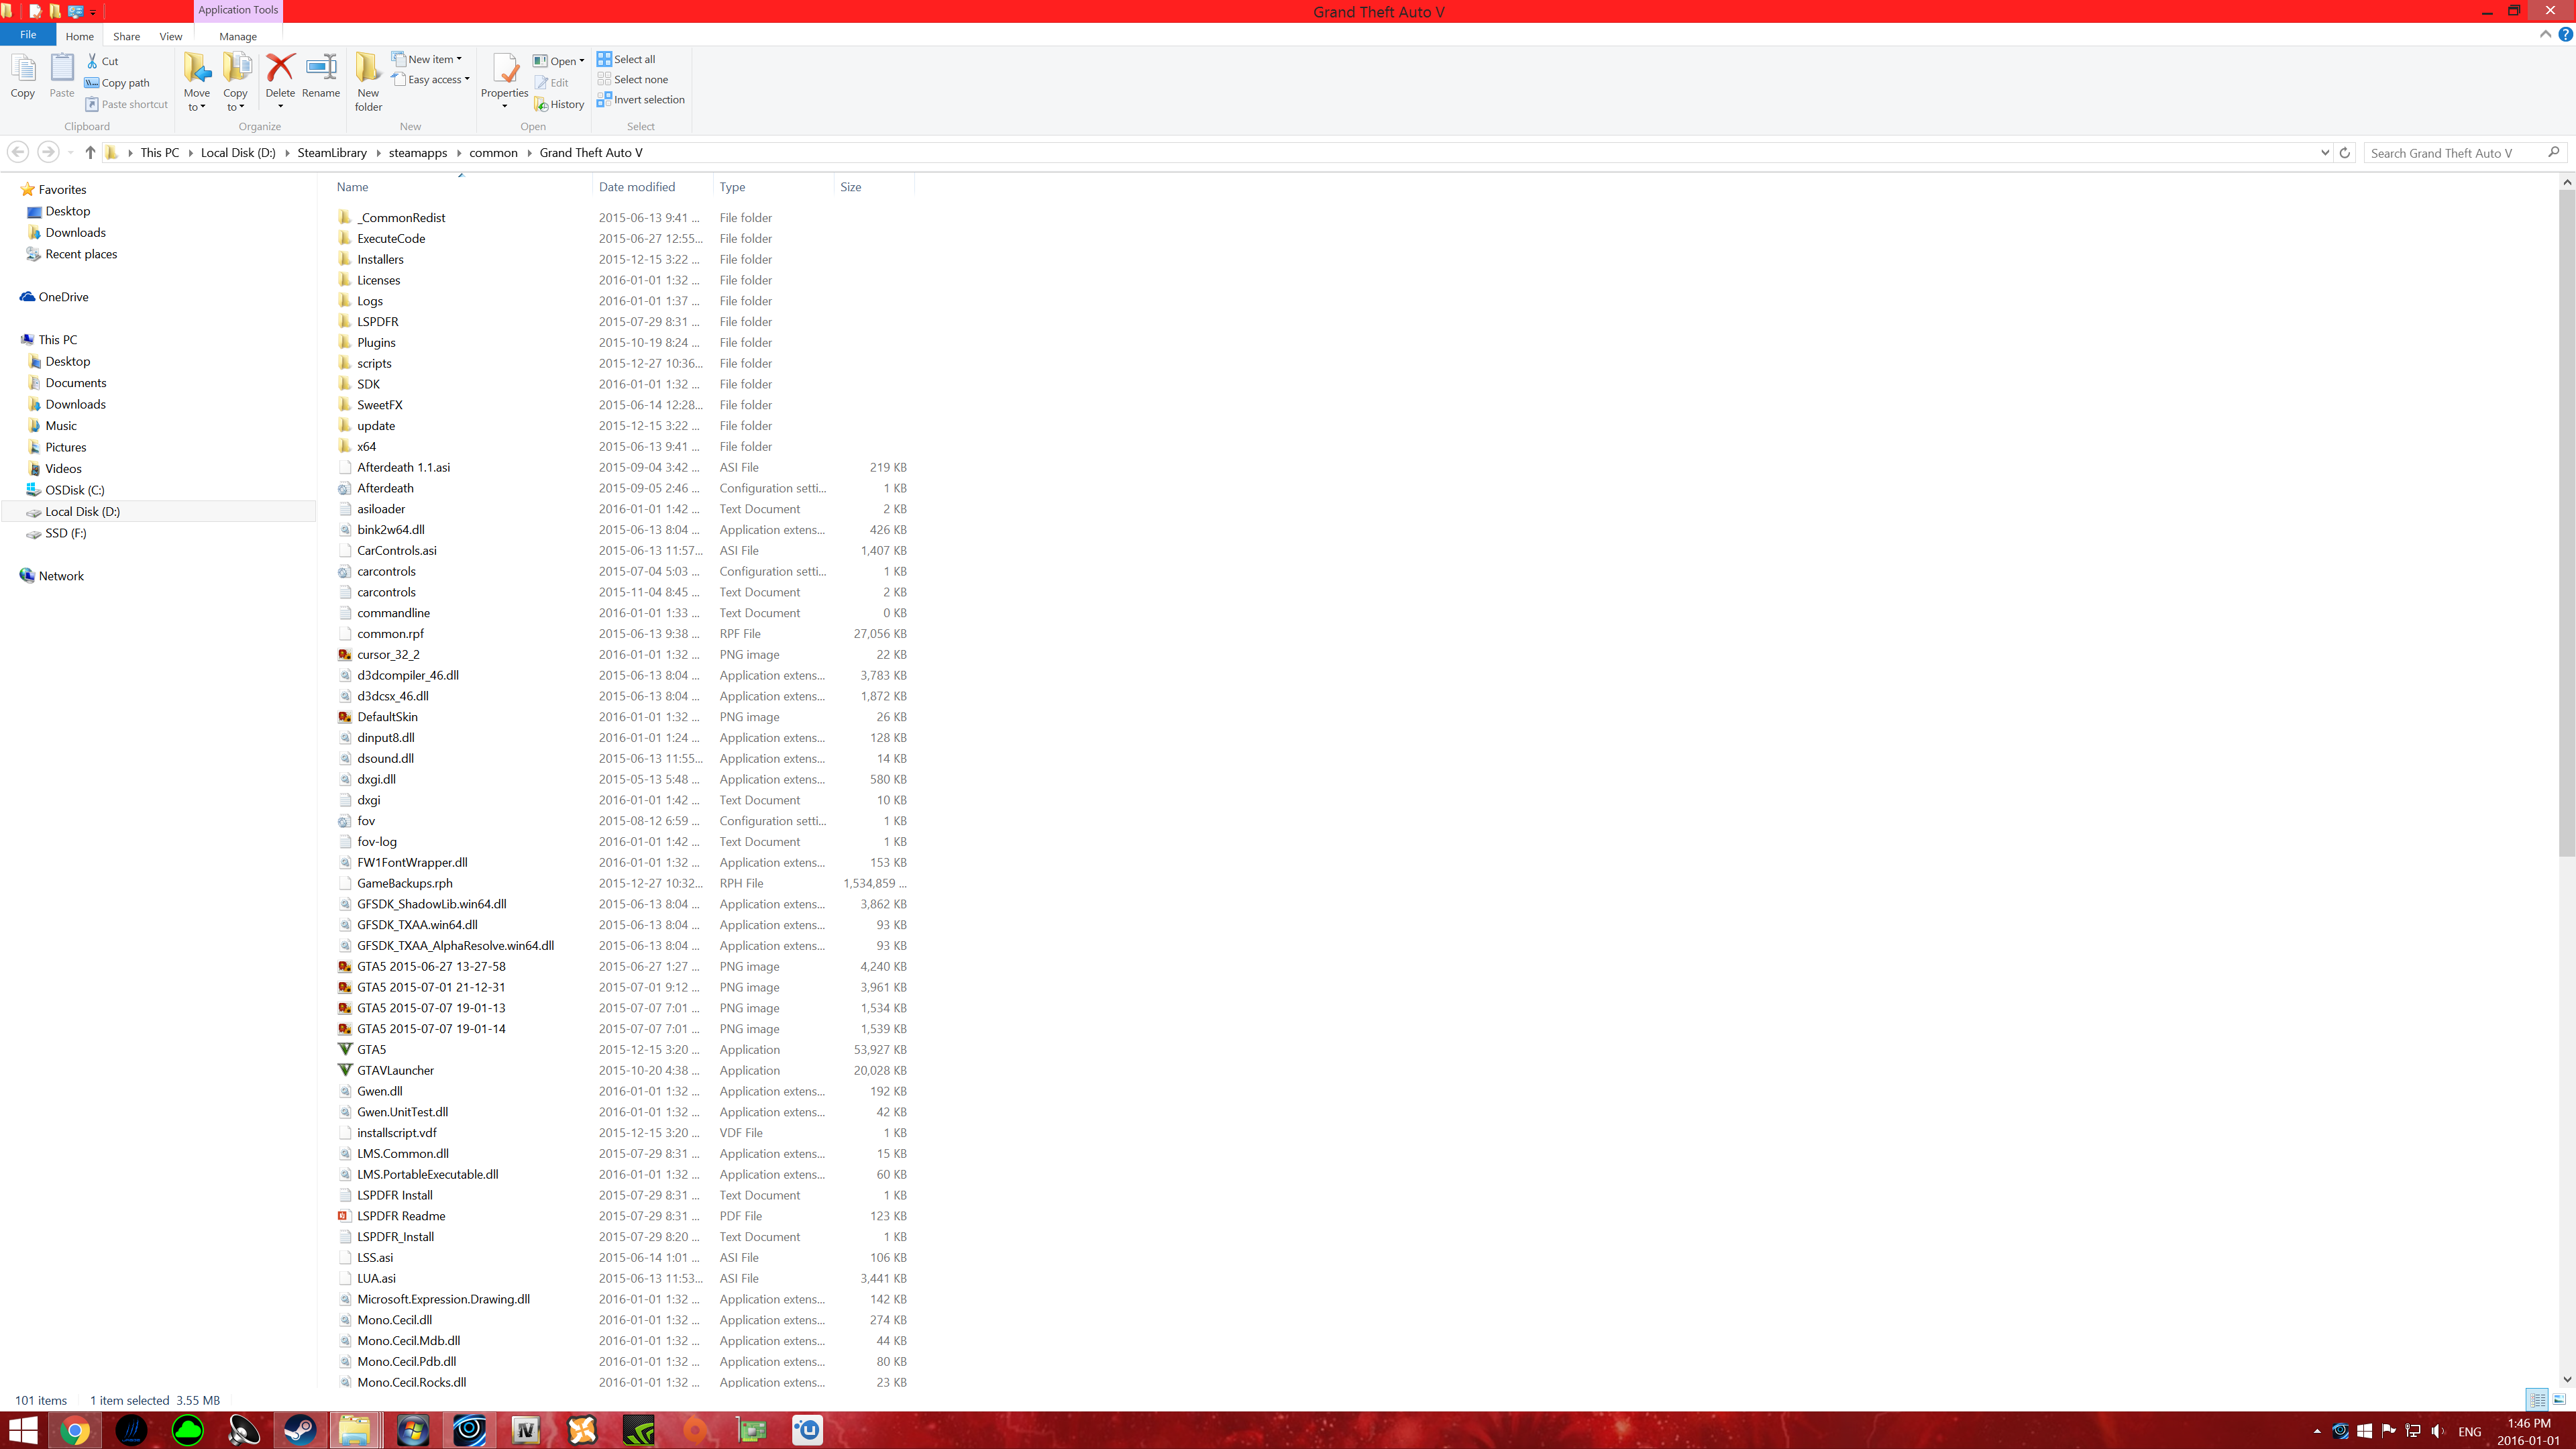The width and height of the screenshot is (2576, 1449).
Task: Click Invert selection in the ribbon
Action: 641,100
